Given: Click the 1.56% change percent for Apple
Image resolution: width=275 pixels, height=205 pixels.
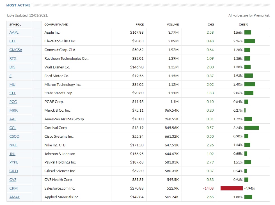Looking at the screenshot, I should point(238,33).
